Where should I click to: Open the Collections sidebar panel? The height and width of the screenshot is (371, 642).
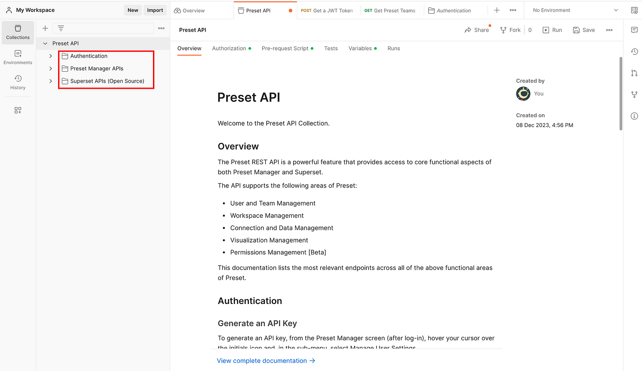pyautogui.click(x=17, y=32)
